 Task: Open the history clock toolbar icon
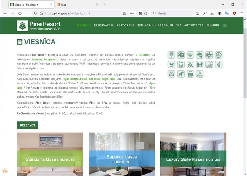[197, 13]
